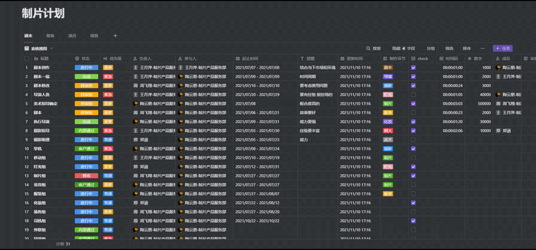Click the table view grid icon

[x=27, y=49]
